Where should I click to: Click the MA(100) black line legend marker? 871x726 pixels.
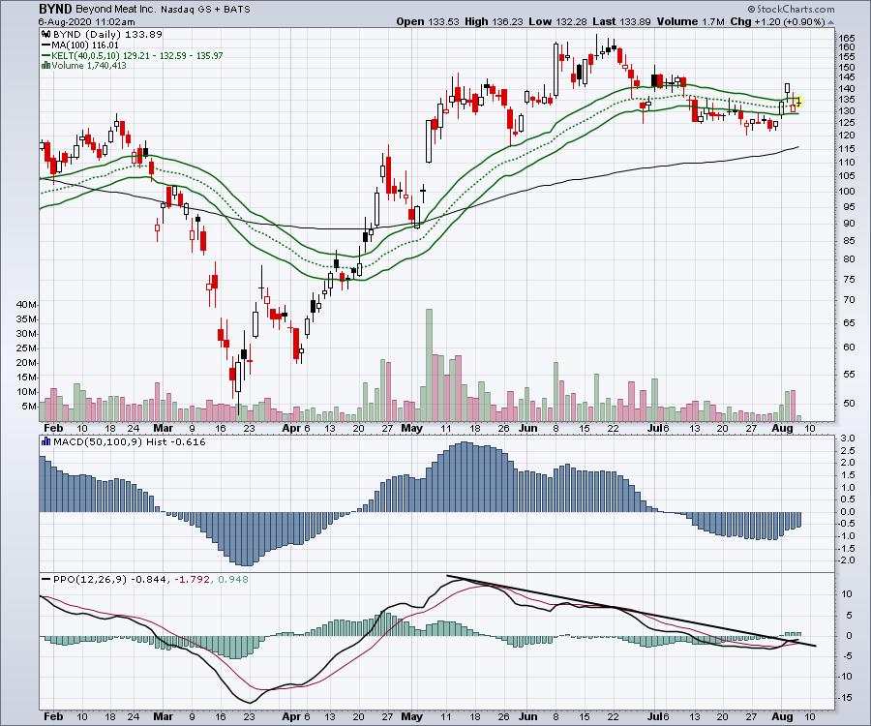[x=45, y=45]
